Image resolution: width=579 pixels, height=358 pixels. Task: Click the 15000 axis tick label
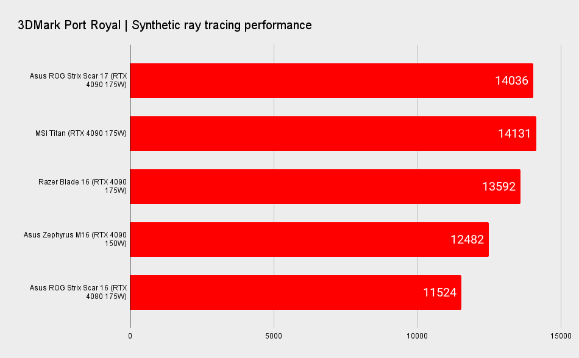click(561, 336)
